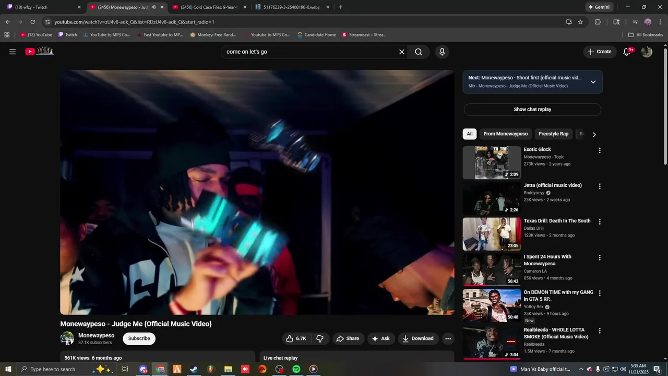Viewport: 668px width, 376px height.
Task: Open All Bookmarks folder
Action: tap(646, 35)
